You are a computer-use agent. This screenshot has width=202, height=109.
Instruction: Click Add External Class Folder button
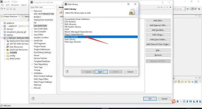158,44
